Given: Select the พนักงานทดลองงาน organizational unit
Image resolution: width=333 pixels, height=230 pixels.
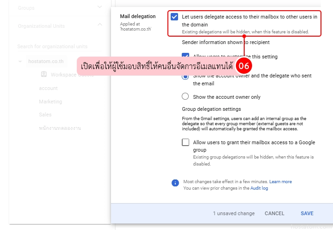Looking at the screenshot, I should coord(60,128).
